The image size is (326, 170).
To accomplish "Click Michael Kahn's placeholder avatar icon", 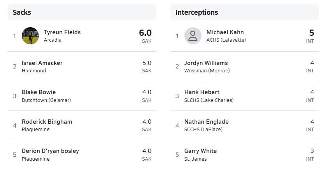I will 193,36.
